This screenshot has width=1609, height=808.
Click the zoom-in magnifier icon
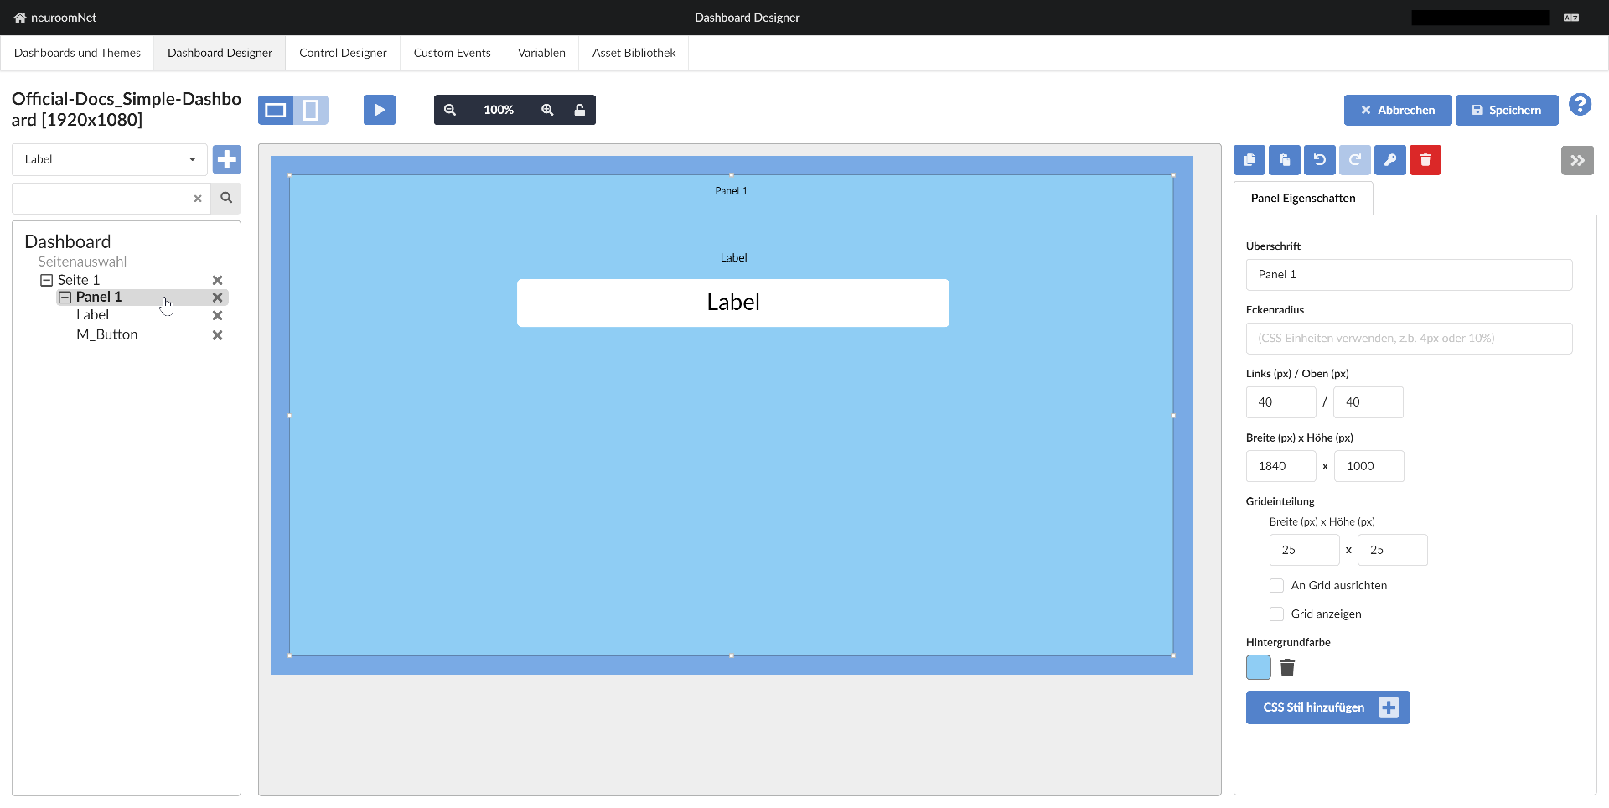point(547,110)
